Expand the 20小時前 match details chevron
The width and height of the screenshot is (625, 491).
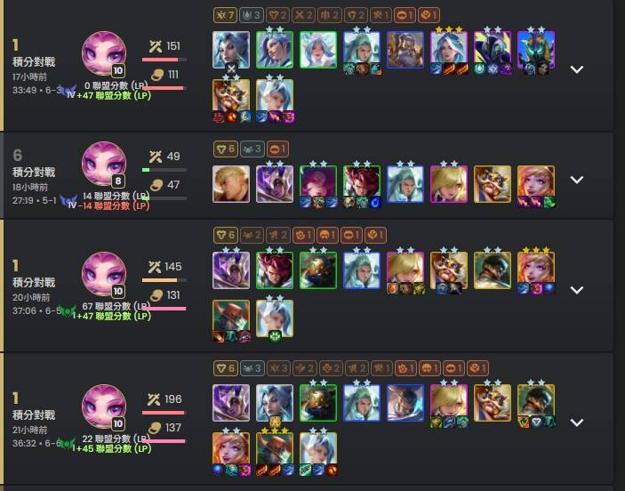point(576,290)
